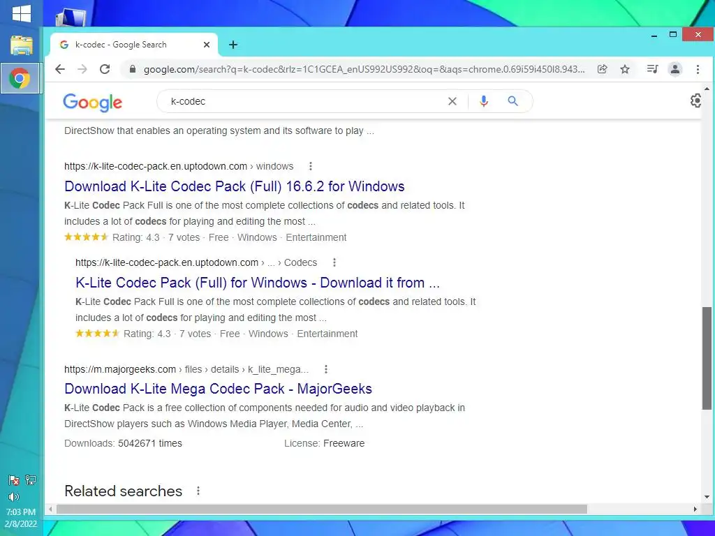Screen dimensions: 715x536
Task: Open options for the uptodown windows result
Action: (311, 166)
